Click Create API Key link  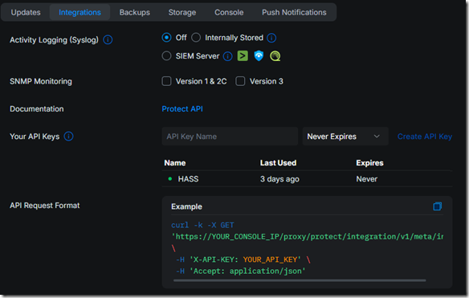425,137
